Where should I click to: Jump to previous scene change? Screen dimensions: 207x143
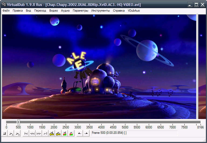65,133
